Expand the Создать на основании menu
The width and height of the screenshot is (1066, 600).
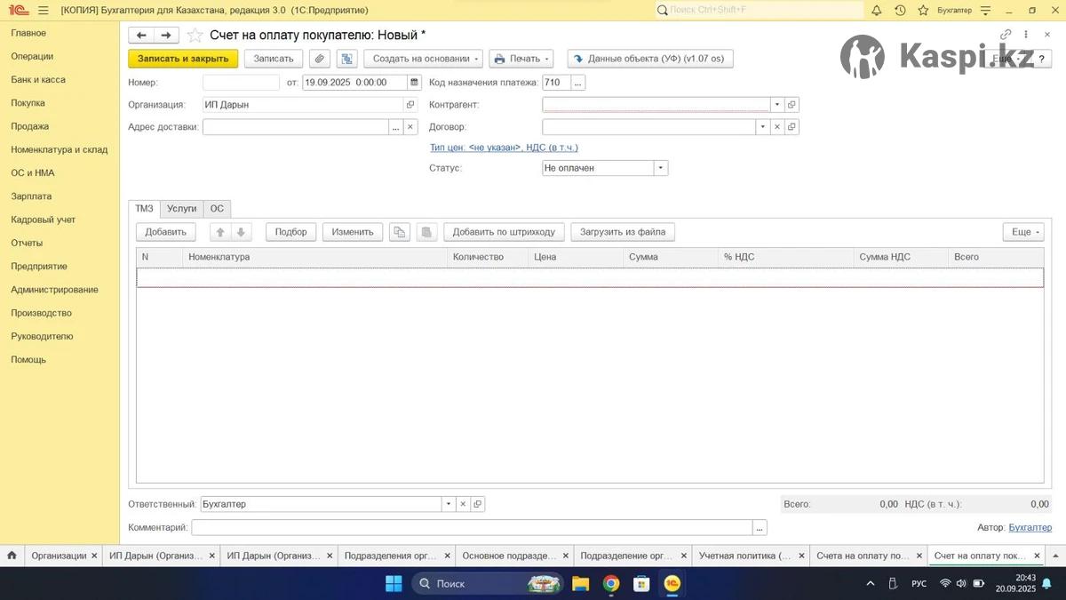(x=423, y=59)
